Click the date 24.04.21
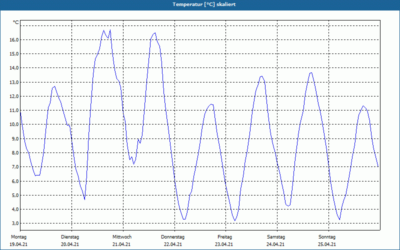400x250 pixels. click(x=275, y=244)
